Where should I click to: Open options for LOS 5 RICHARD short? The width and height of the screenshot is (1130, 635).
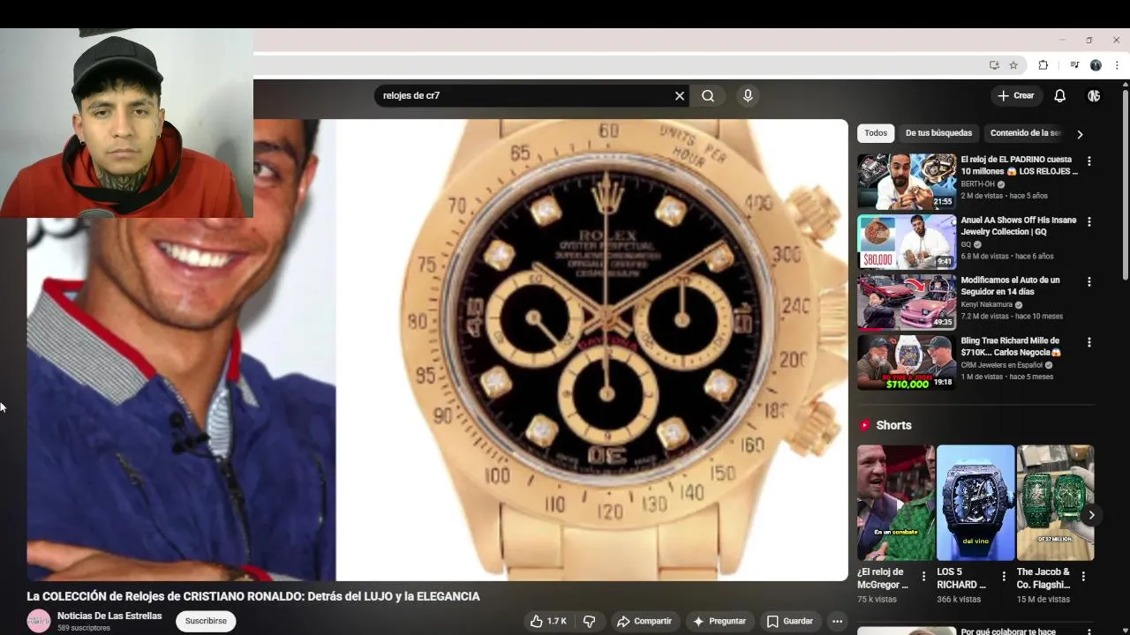(1004, 576)
